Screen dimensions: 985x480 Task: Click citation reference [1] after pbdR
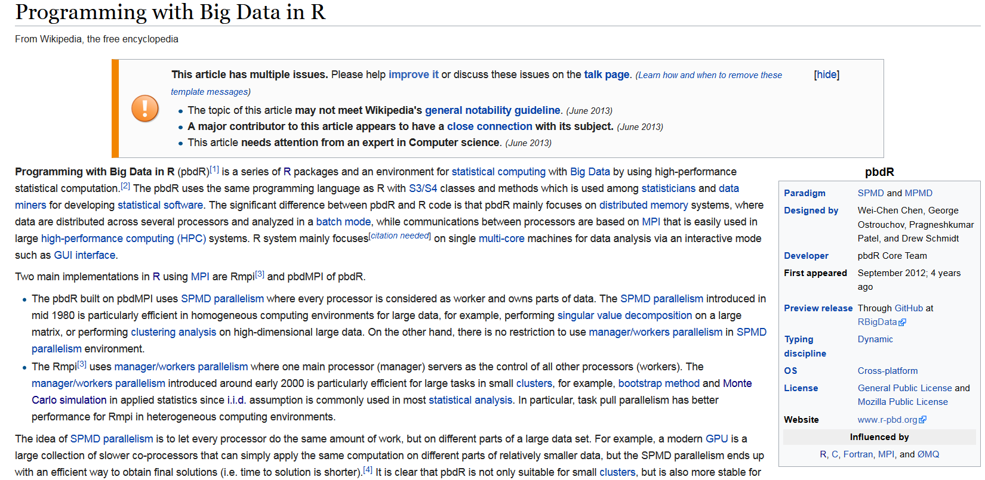pyautogui.click(x=215, y=169)
